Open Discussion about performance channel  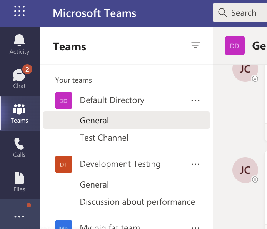tap(137, 202)
